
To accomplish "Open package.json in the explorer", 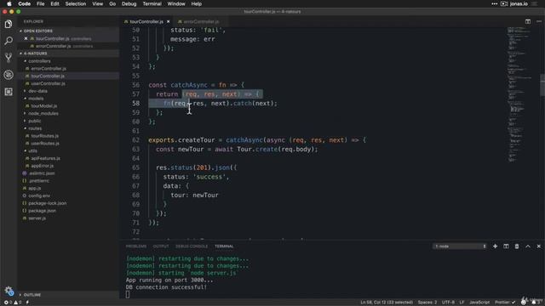I will tap(42, 211).
